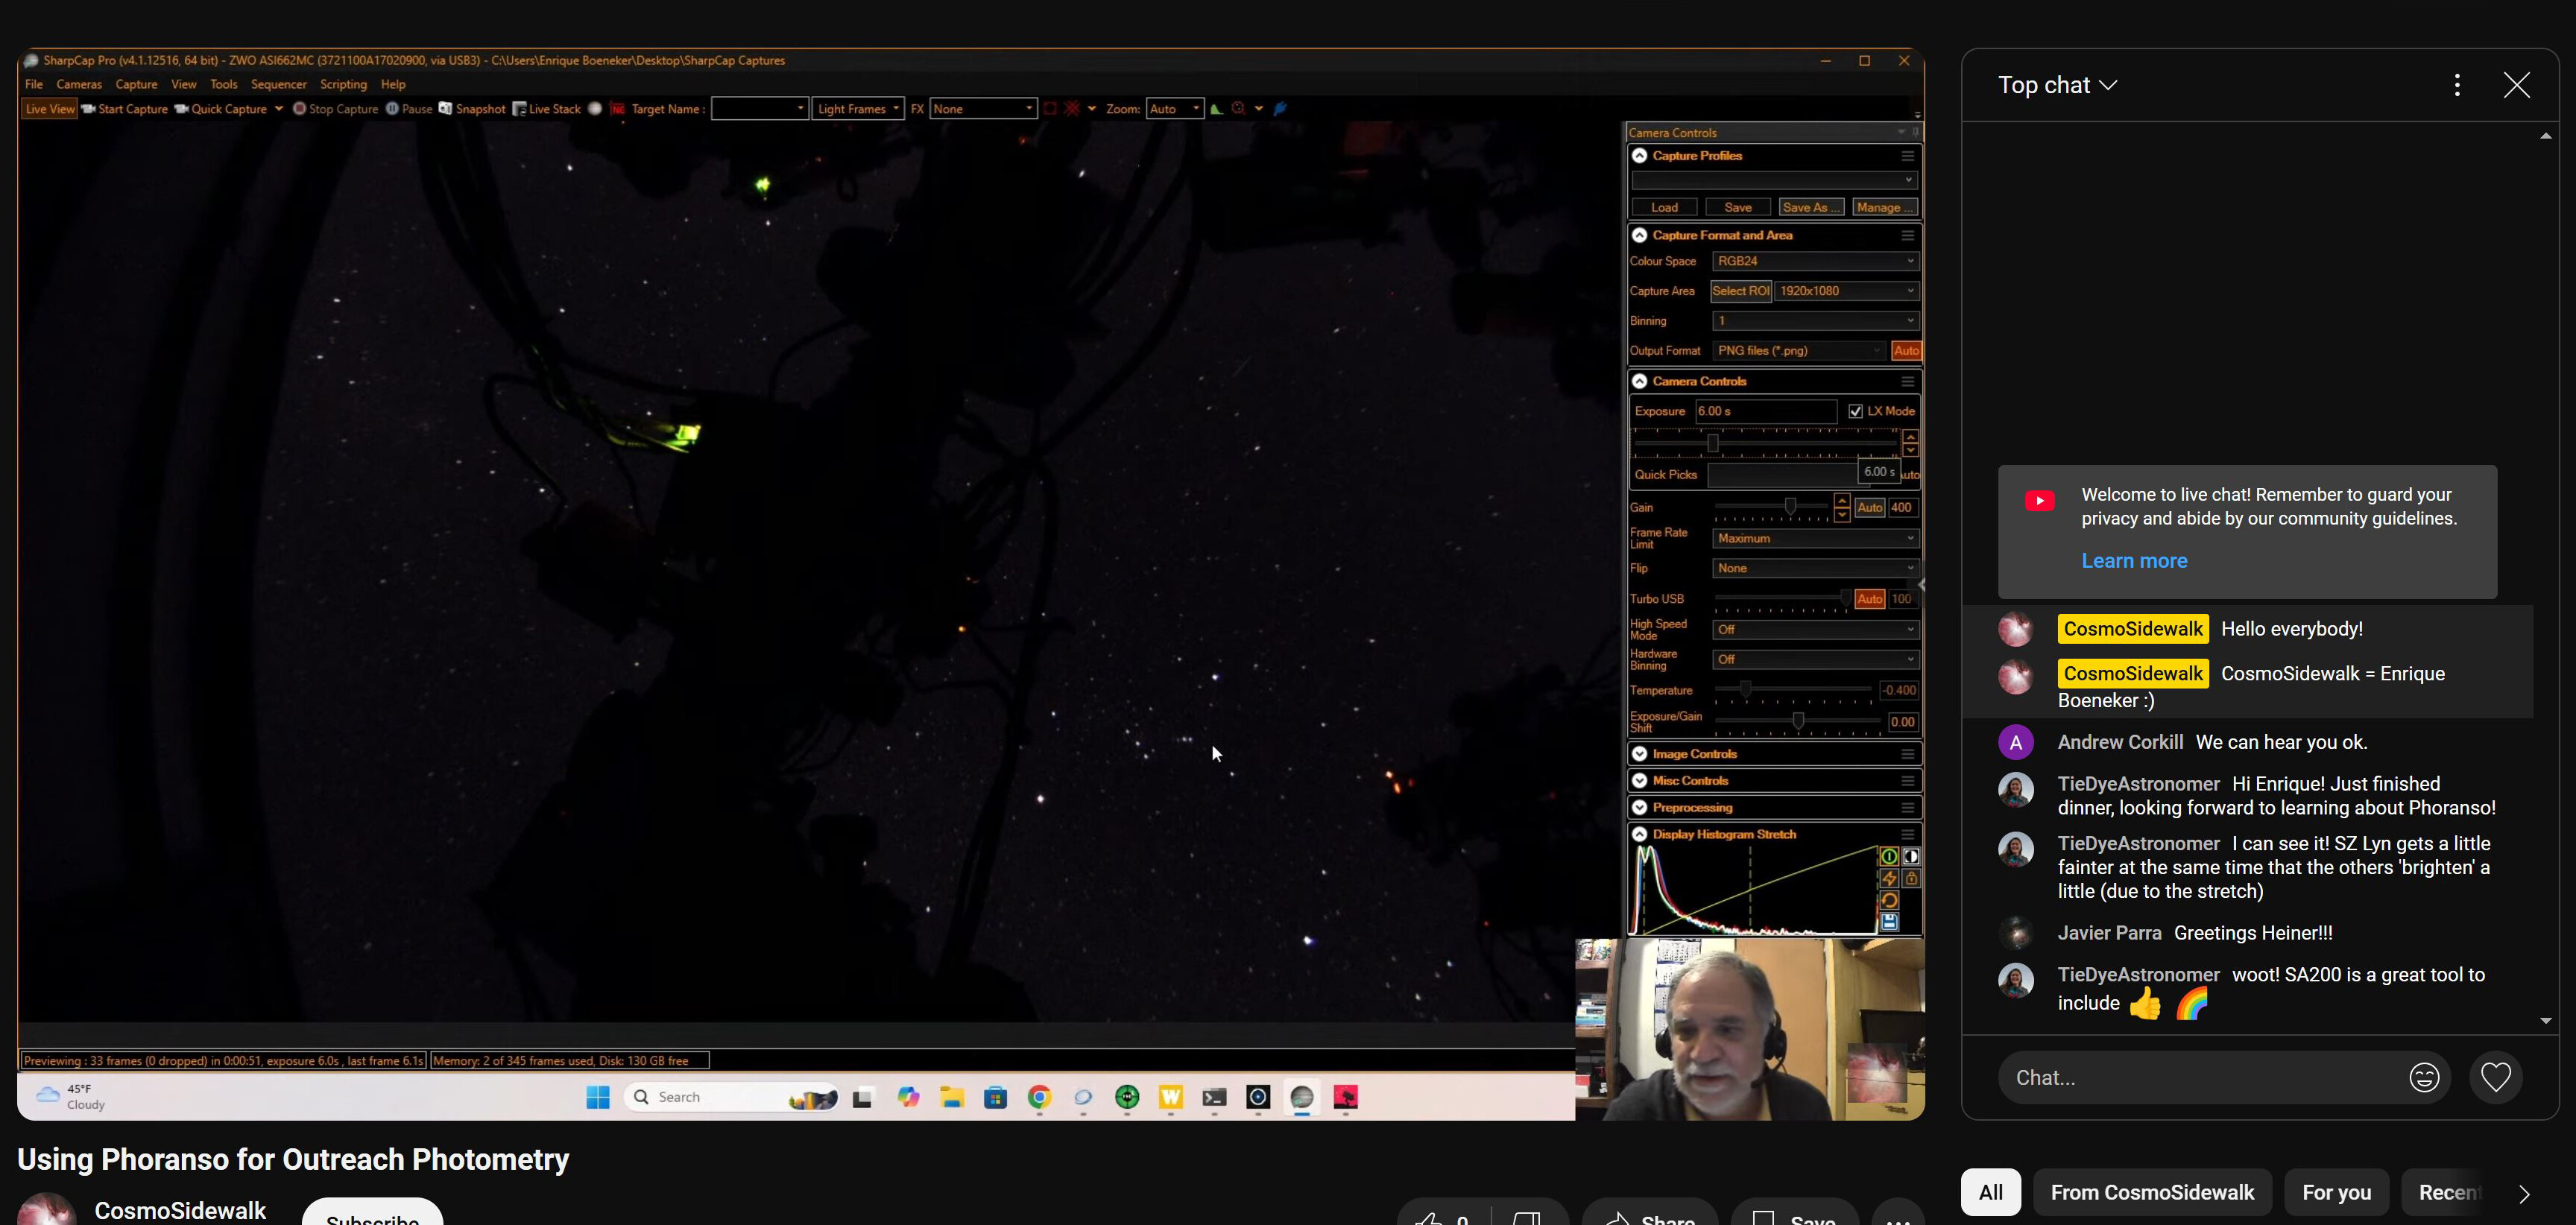The image size is (2576, 1225).
Task: Open Camera Controls section hamburger menu
Action: click(1908, 381)
